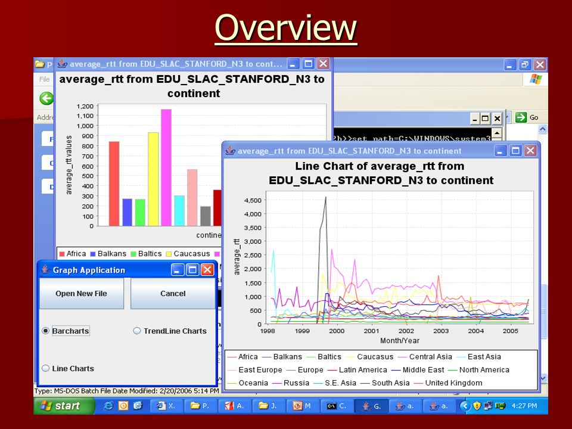Click the blue Balkans swatch in the bar chart legend

[x=93, y=254]
